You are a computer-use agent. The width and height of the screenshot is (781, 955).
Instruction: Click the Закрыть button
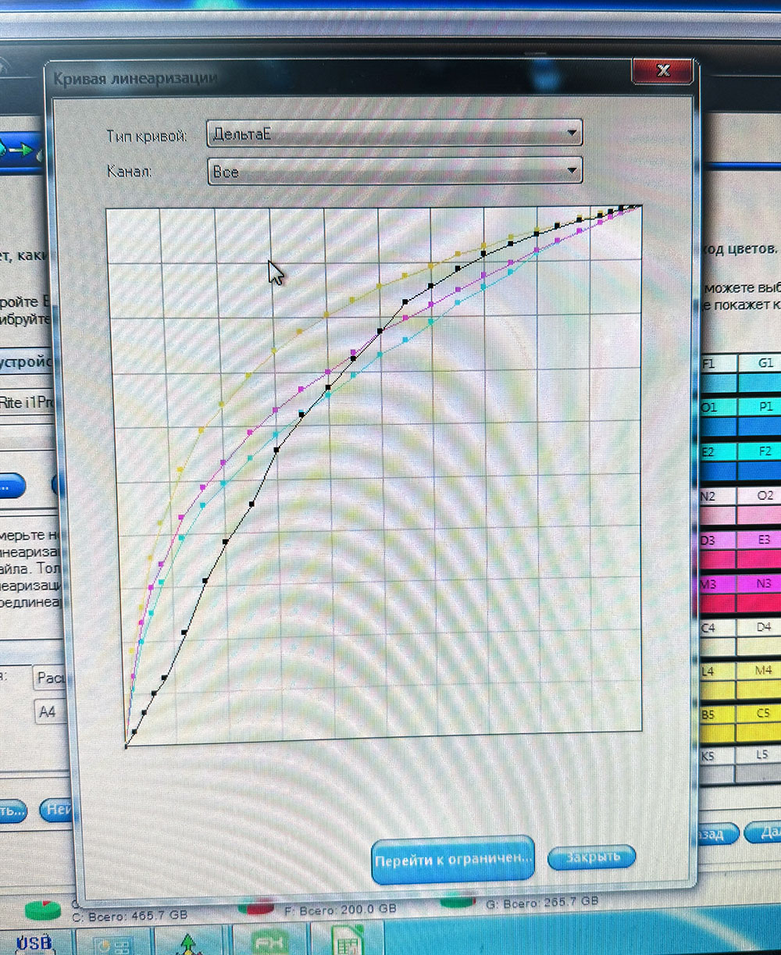tap(591, 857)
